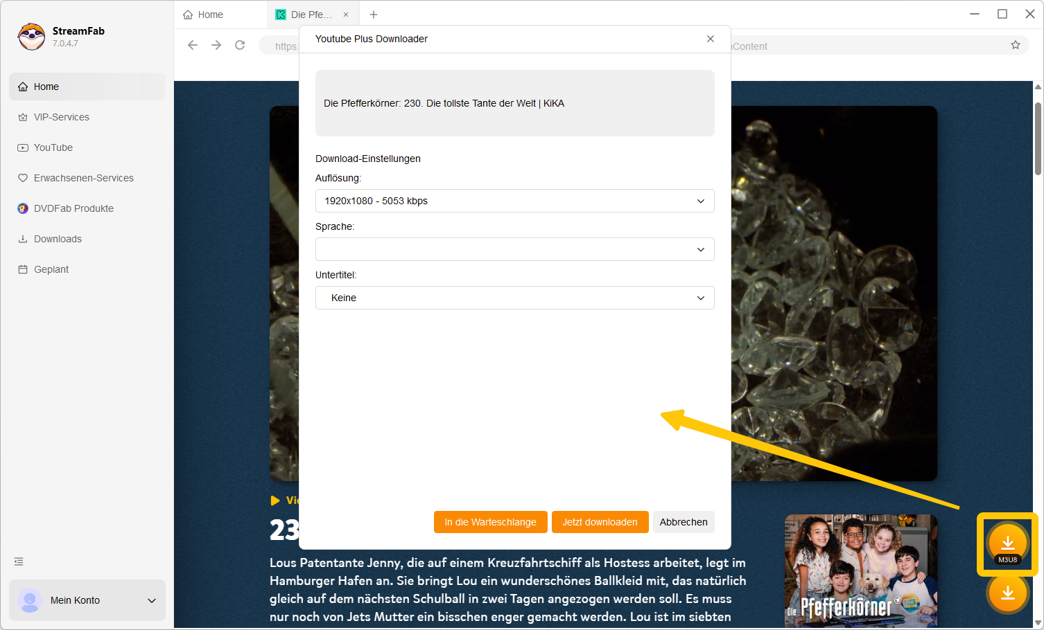This screenshot has width=1044, height=630.
Task: Go forward with the right arrow
Action: (216, 45)
